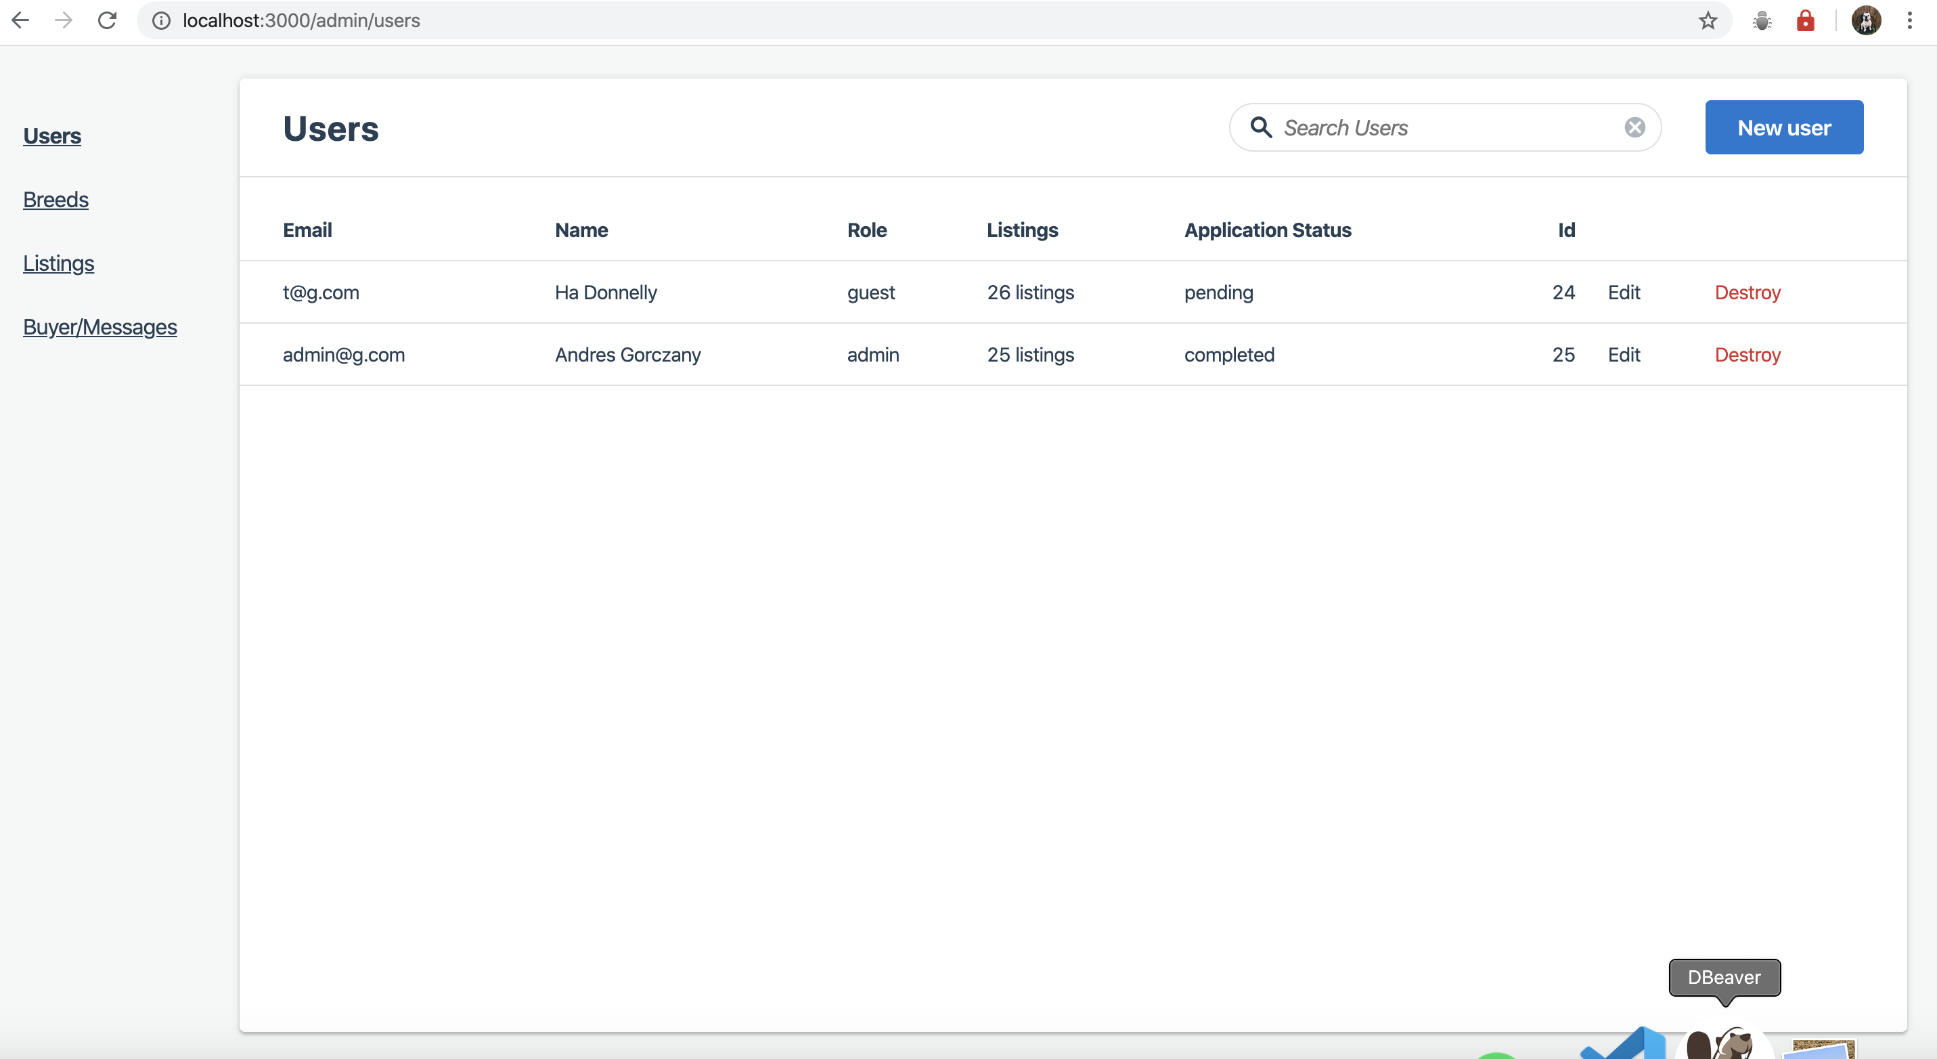Image resolution: width=1937 pixels, height=1059 pixels.
Task: Click the Users sidebar navigation link
Action: click(52, 135)
